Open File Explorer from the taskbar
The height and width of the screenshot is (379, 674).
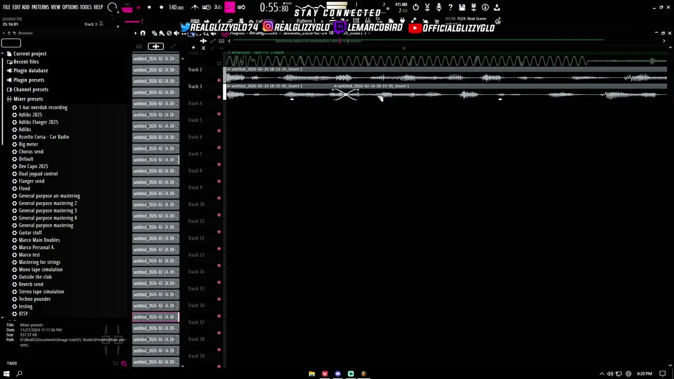click(x=312, y=374)
